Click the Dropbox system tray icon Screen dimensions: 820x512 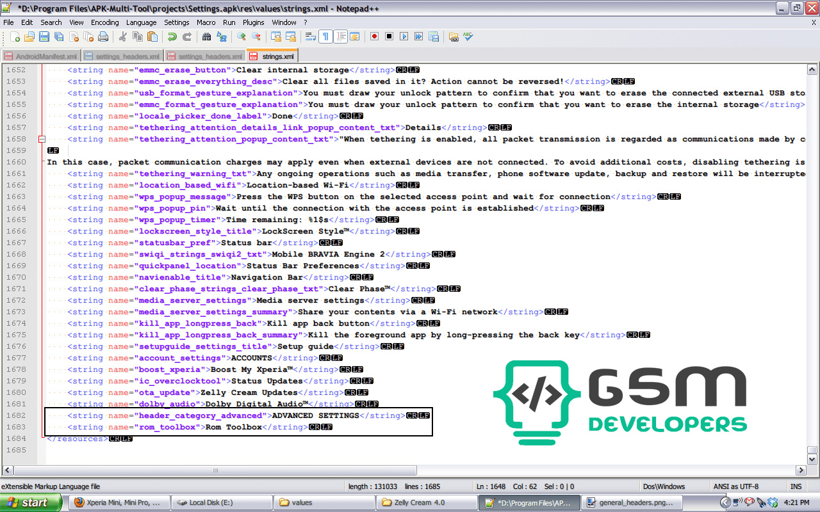[773, 502]
